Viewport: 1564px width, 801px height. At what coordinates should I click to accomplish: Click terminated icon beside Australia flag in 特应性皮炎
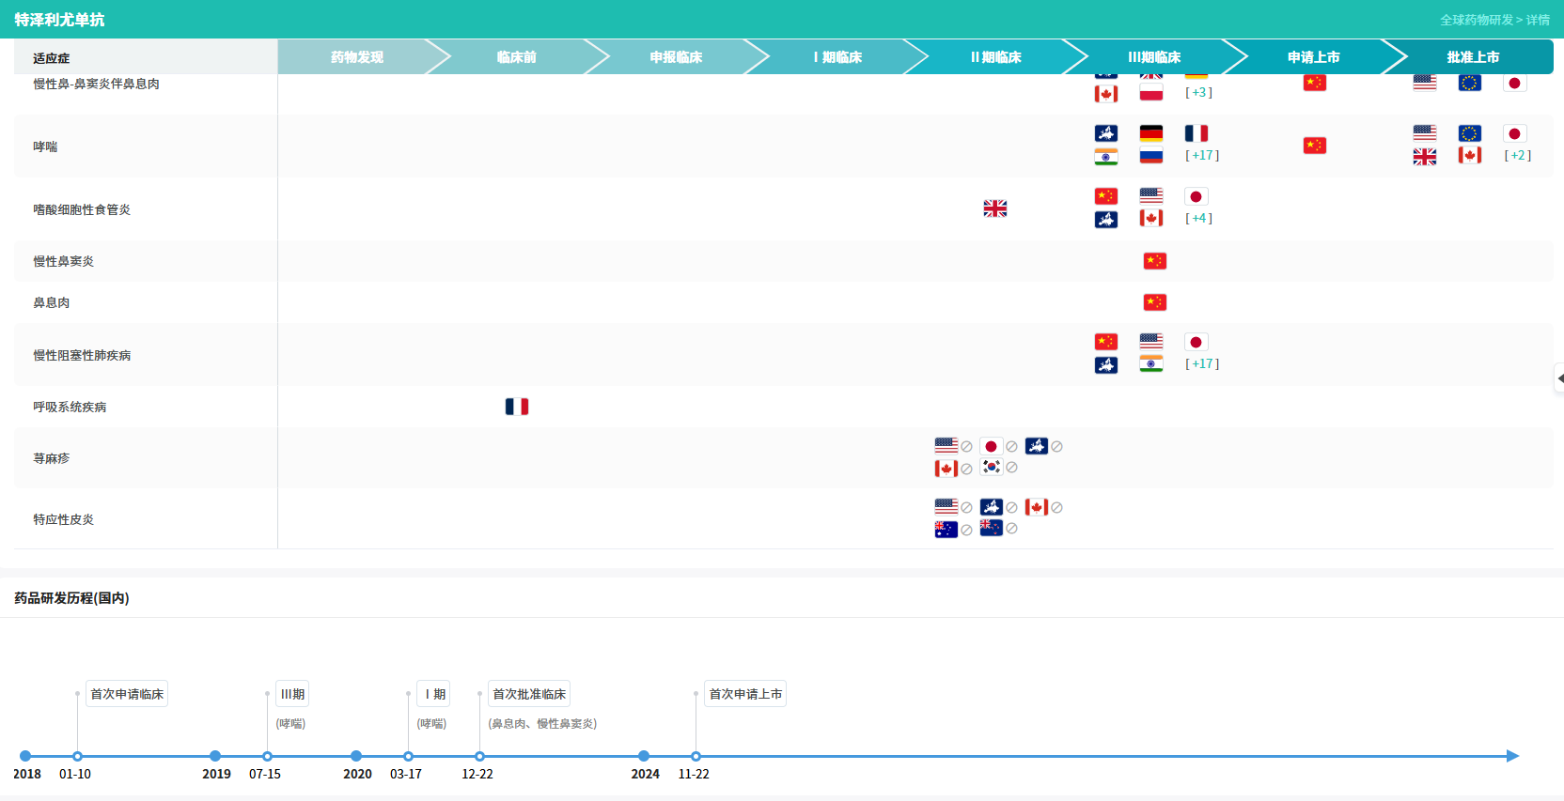966,531
